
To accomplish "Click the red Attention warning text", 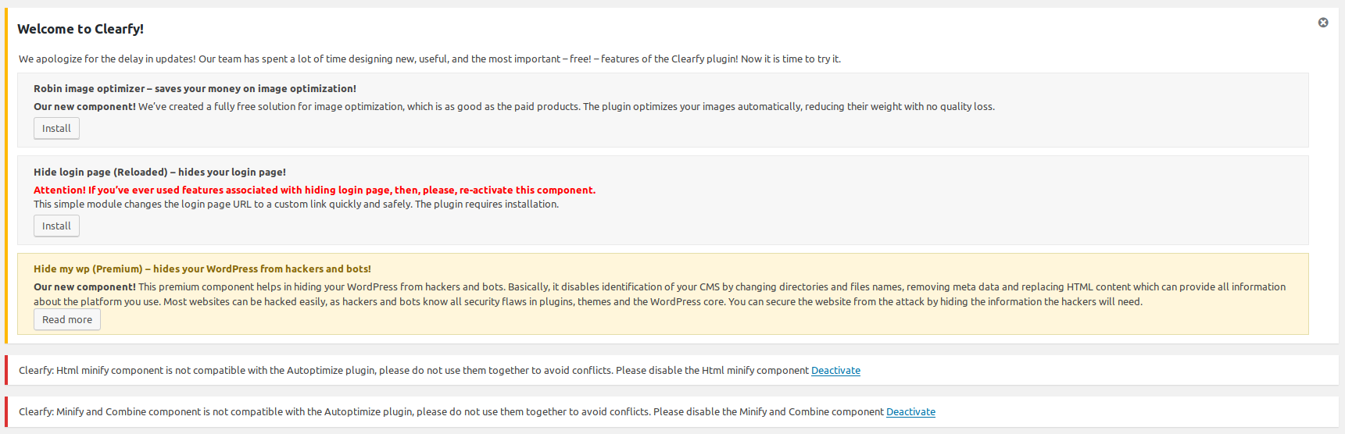I will click(x=314, y=190).
